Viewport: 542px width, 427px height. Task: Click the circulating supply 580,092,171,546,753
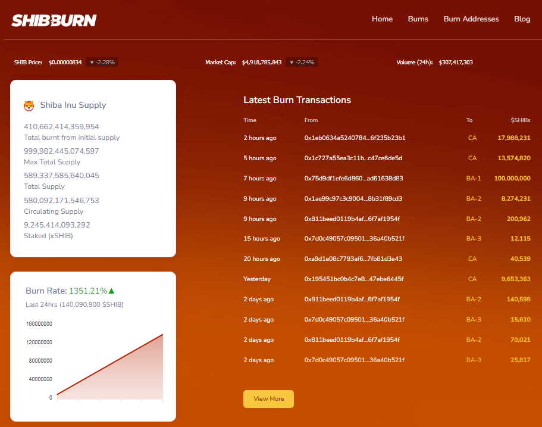[61, 200]
